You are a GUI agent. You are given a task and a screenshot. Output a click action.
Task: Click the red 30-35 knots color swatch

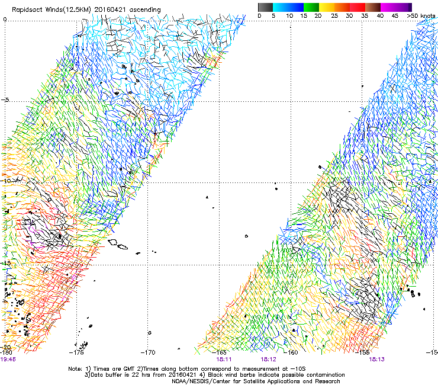point(358,7)
